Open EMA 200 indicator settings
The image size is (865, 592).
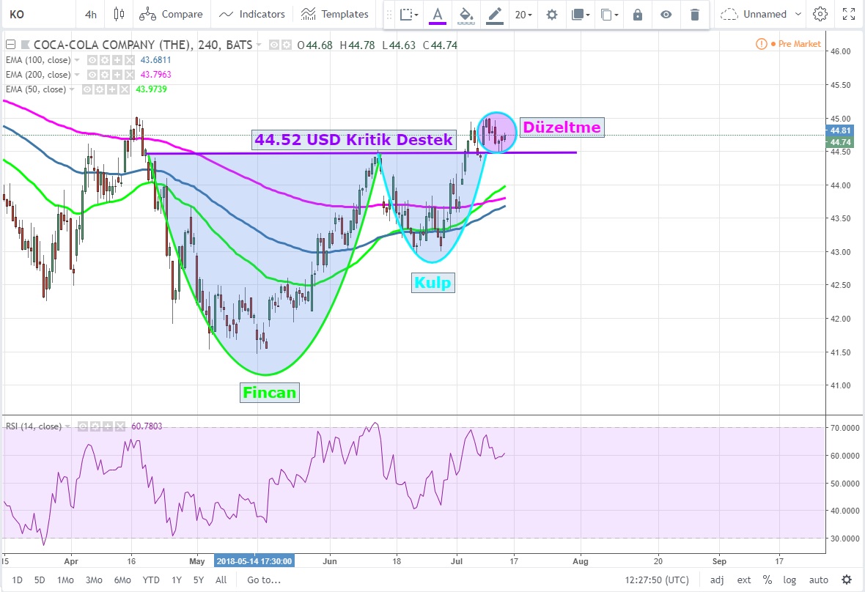(105, 75)
